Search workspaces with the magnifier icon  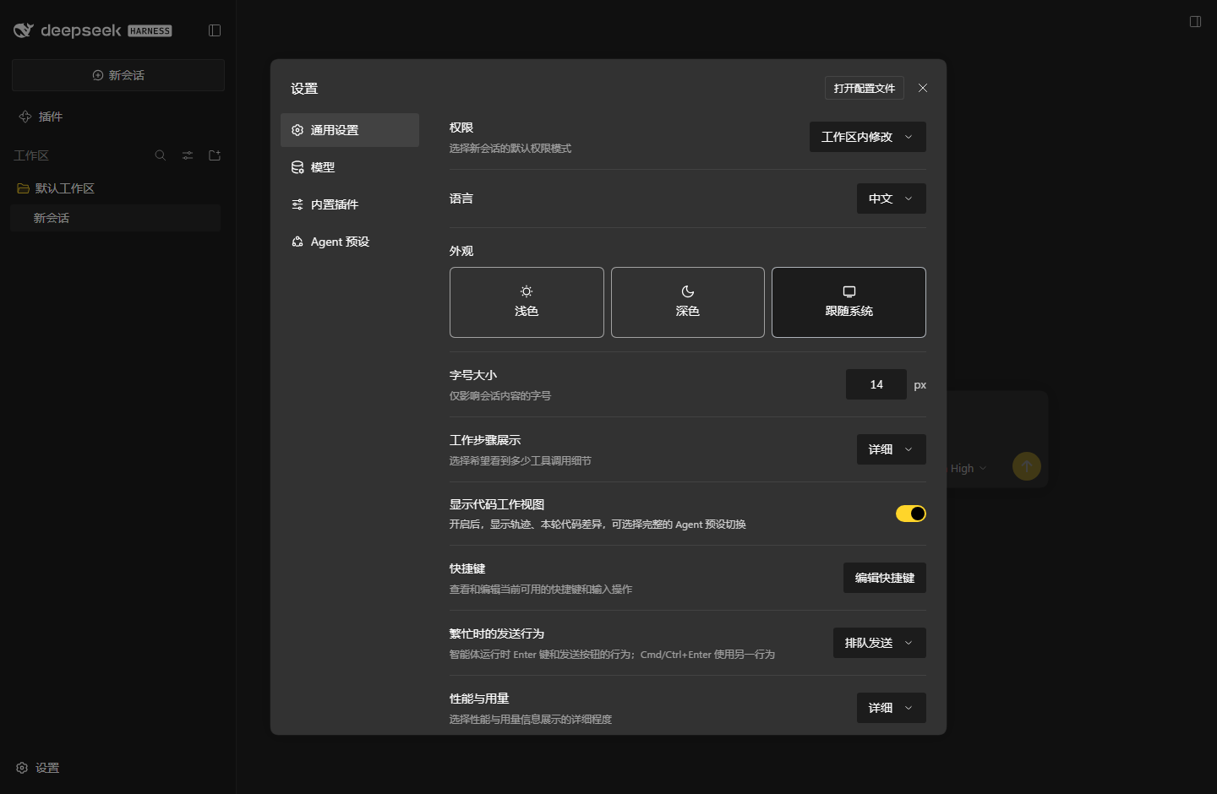(161, 155)
